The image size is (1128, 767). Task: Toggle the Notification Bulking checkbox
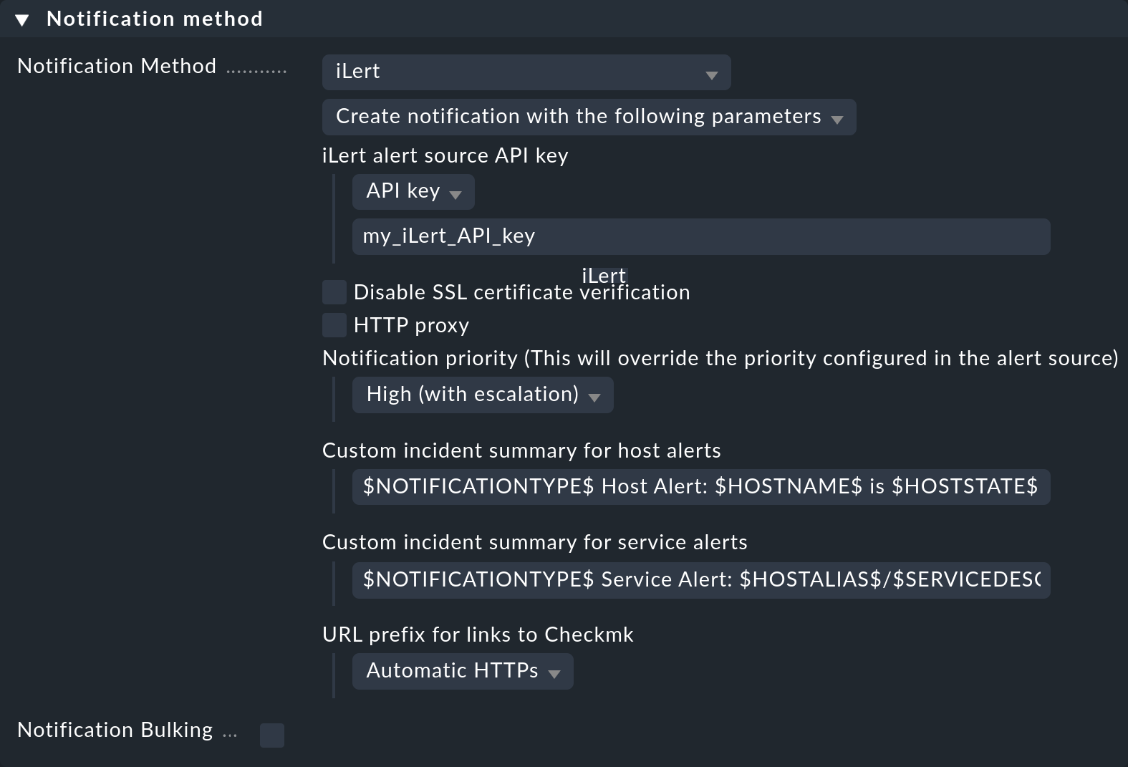(x=272, y=735)
